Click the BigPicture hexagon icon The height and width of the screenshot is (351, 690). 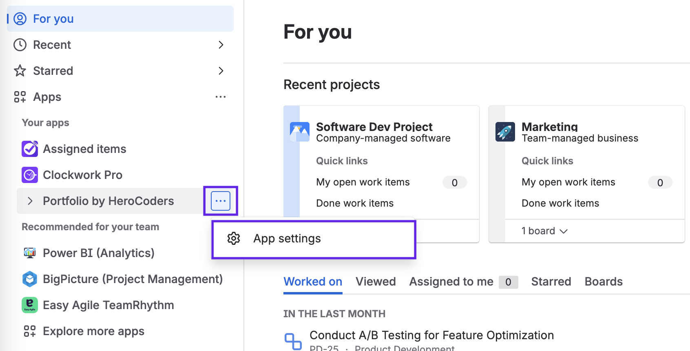(x=30, y=279)
